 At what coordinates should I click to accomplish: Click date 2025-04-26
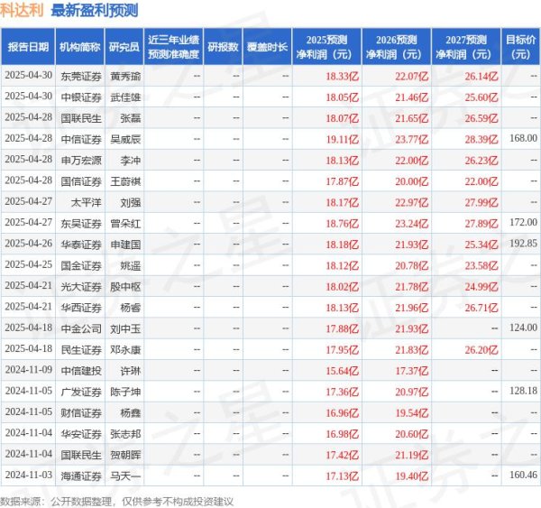(x=29, y=244)
